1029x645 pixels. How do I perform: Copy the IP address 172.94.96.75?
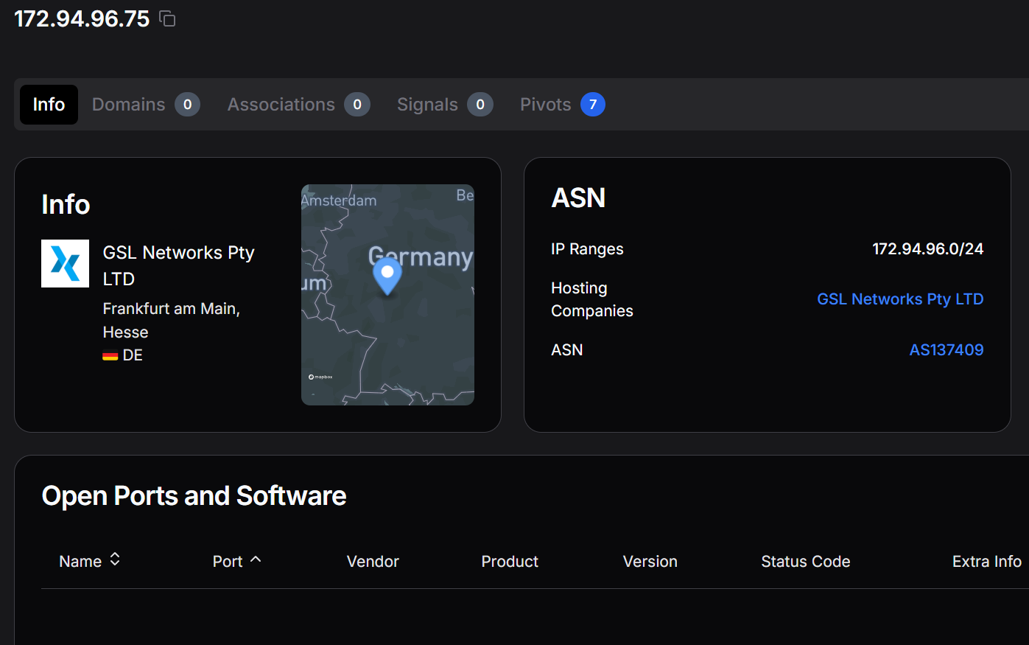pos(168,18)
